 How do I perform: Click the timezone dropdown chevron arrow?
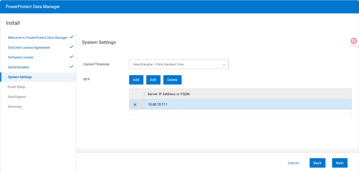click(224, 64)
